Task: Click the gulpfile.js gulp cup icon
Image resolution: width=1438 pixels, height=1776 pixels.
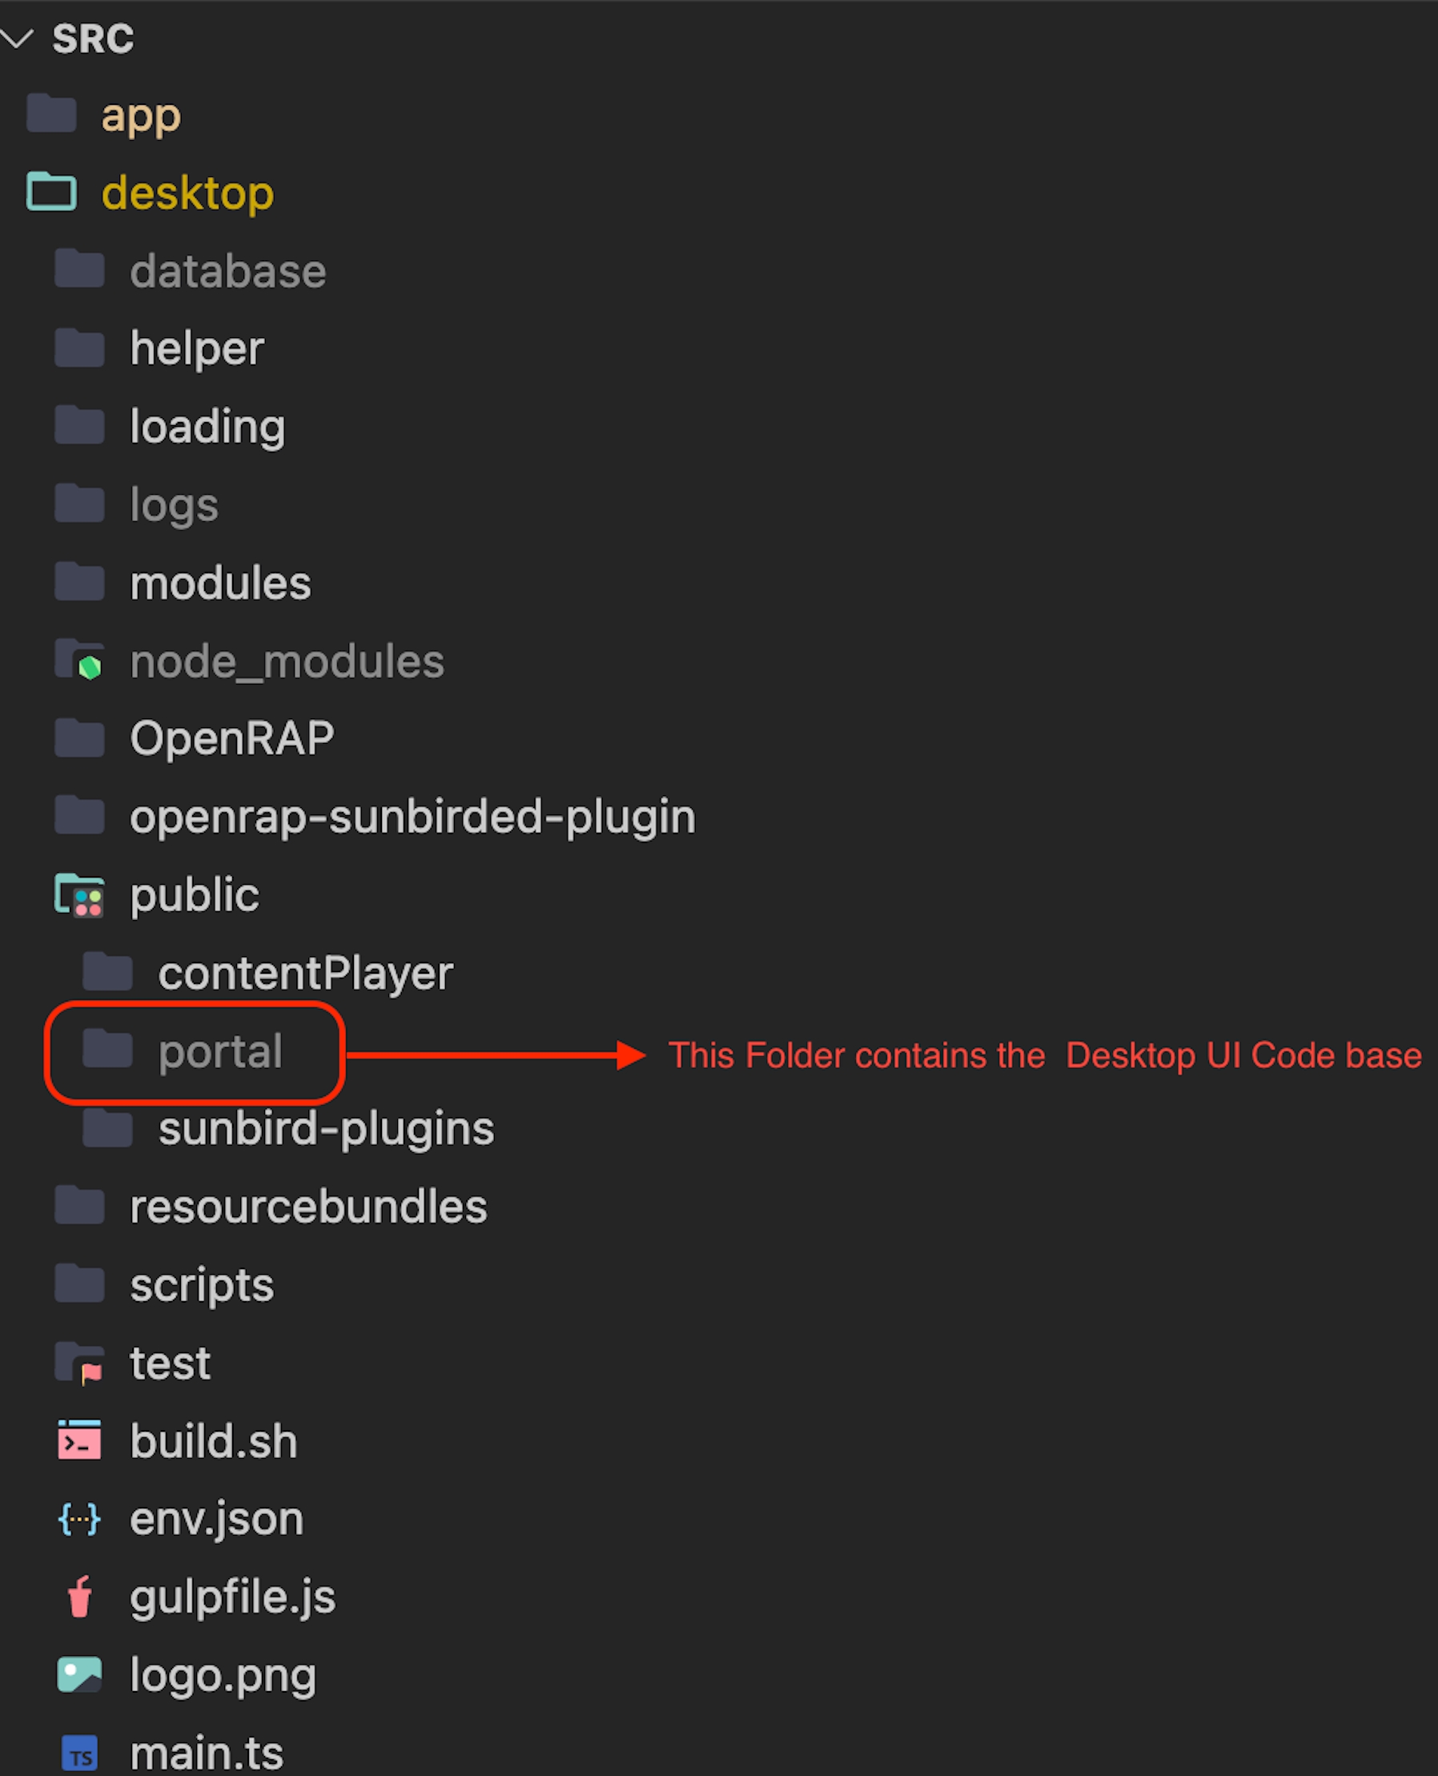Action: pyautogui.click(x=79, y=1597)
